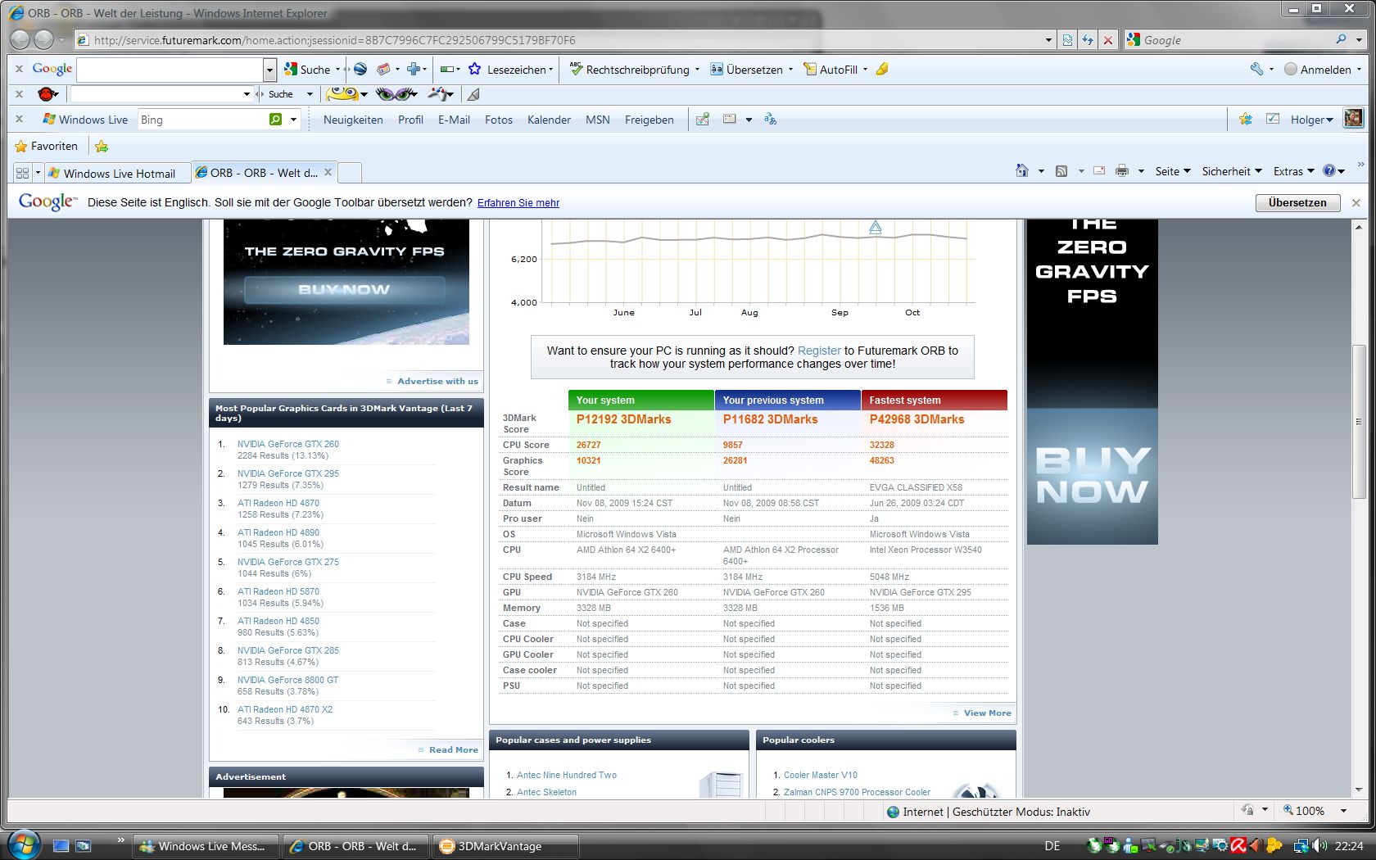Click Kalender in the Windows Live toolbar
Viewport: 1376px width, 860px height.
(x=549, y=120)
